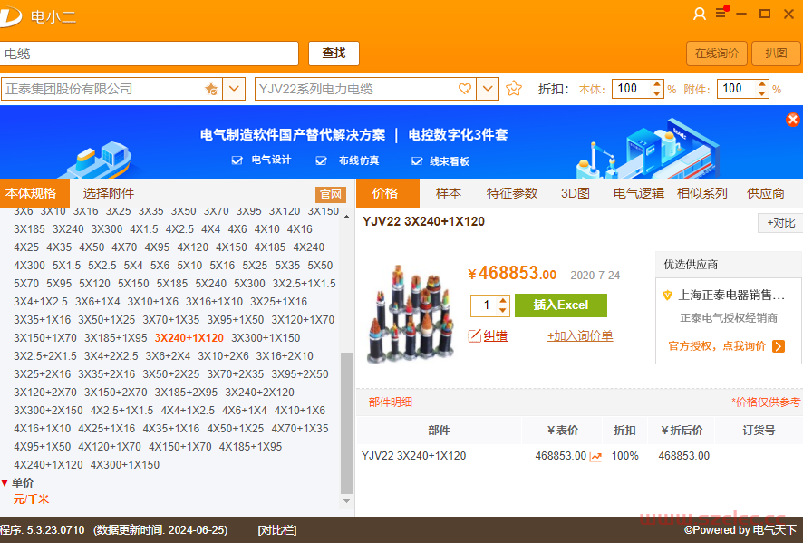Collapse the 单价 section triangle

pos(5,482)
